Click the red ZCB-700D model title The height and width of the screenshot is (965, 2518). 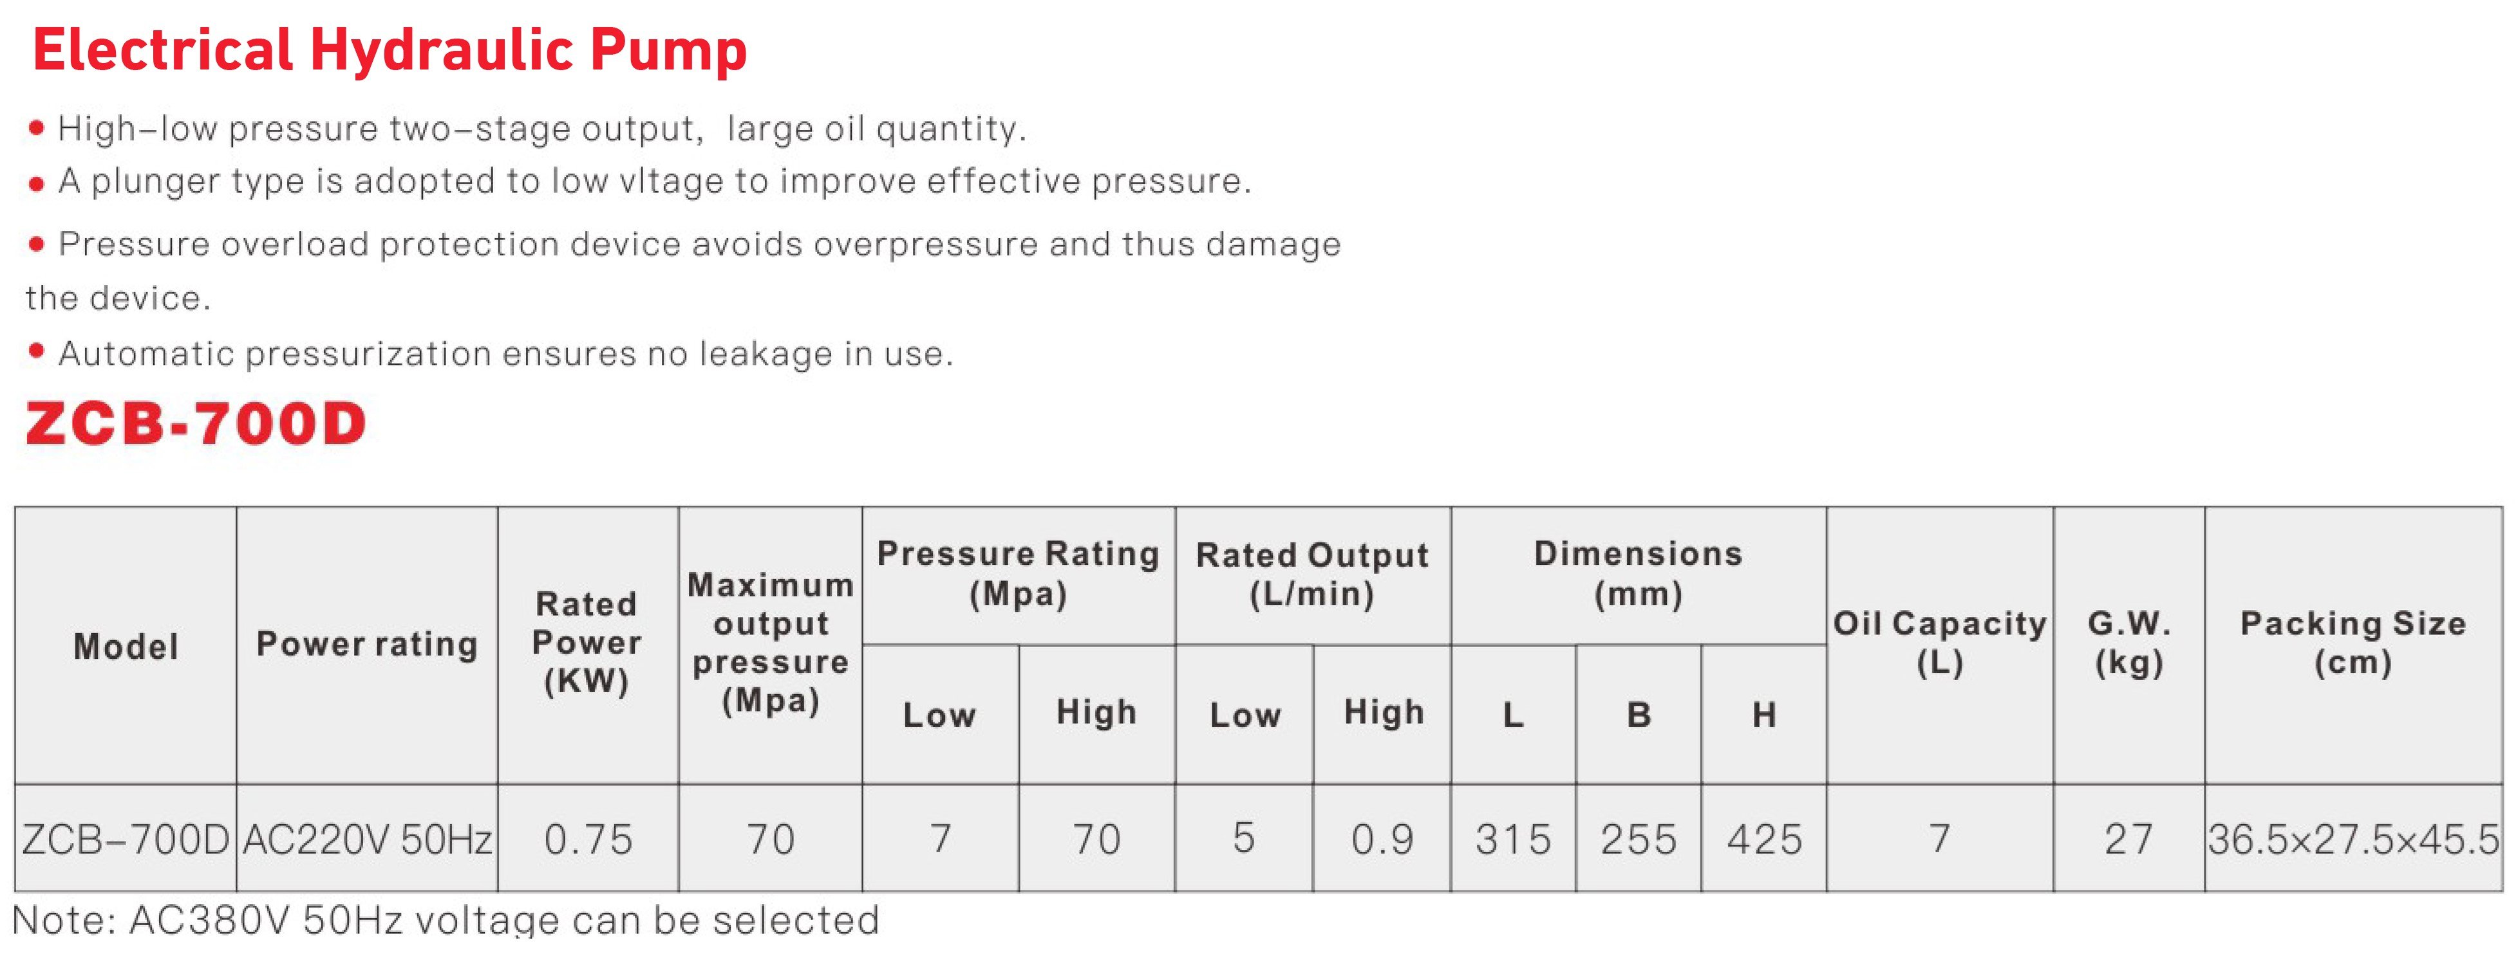(x=196, y=424)
